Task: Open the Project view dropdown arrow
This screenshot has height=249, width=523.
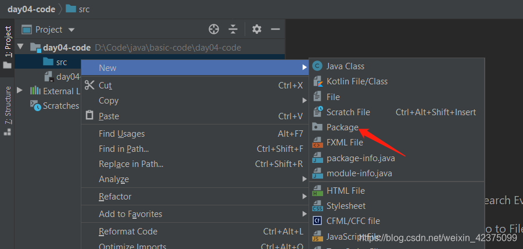Action: click(71, 30)
